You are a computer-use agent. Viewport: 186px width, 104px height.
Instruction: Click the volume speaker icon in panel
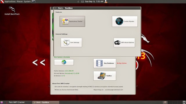pyautogui.click(x=78, y=1)
